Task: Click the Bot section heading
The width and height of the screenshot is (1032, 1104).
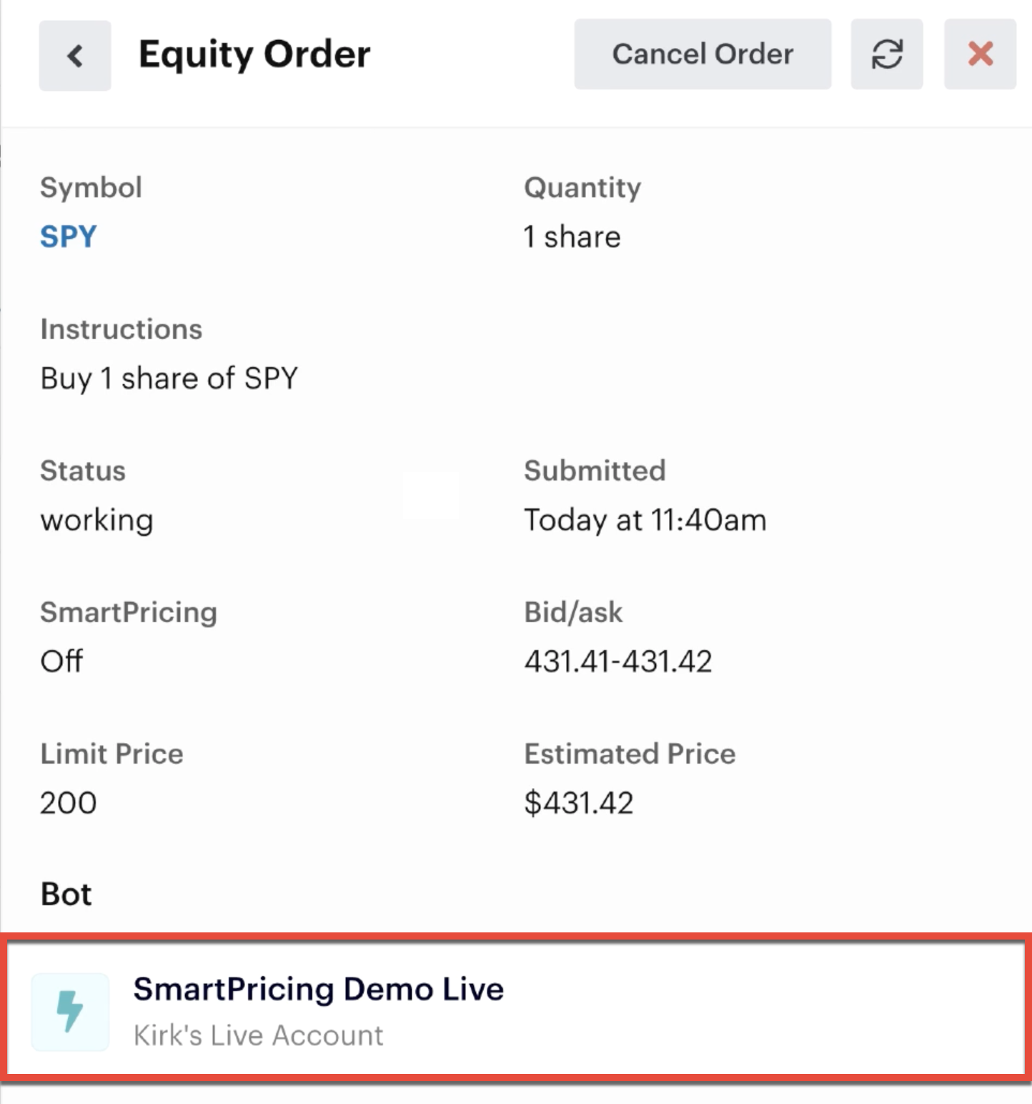Action: click(66, 894)
